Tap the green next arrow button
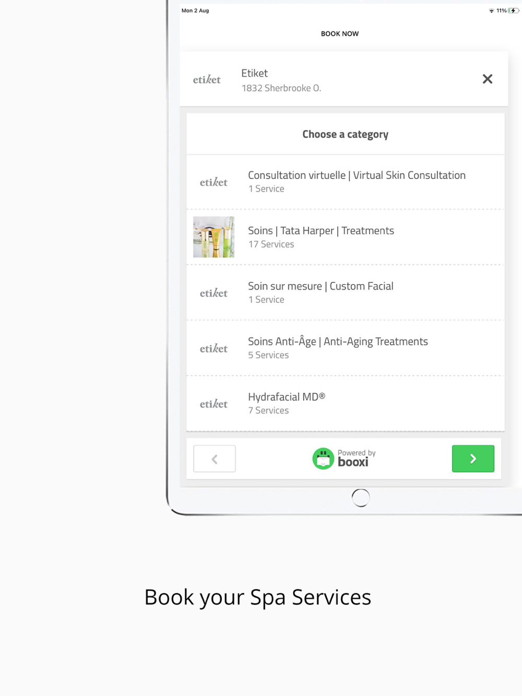522x696 pixels. click(473, 459)
